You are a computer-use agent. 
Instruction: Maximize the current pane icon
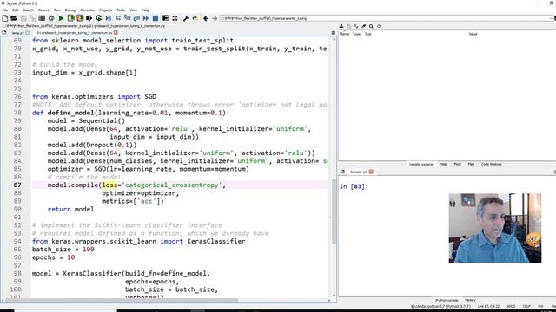tap(165, 18)
